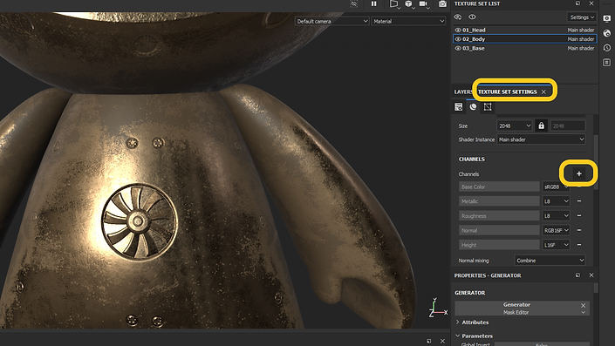Open the Normal RGB16F format dropdown
The width and height of the screenshot is (615, 346).
[556, 230]
